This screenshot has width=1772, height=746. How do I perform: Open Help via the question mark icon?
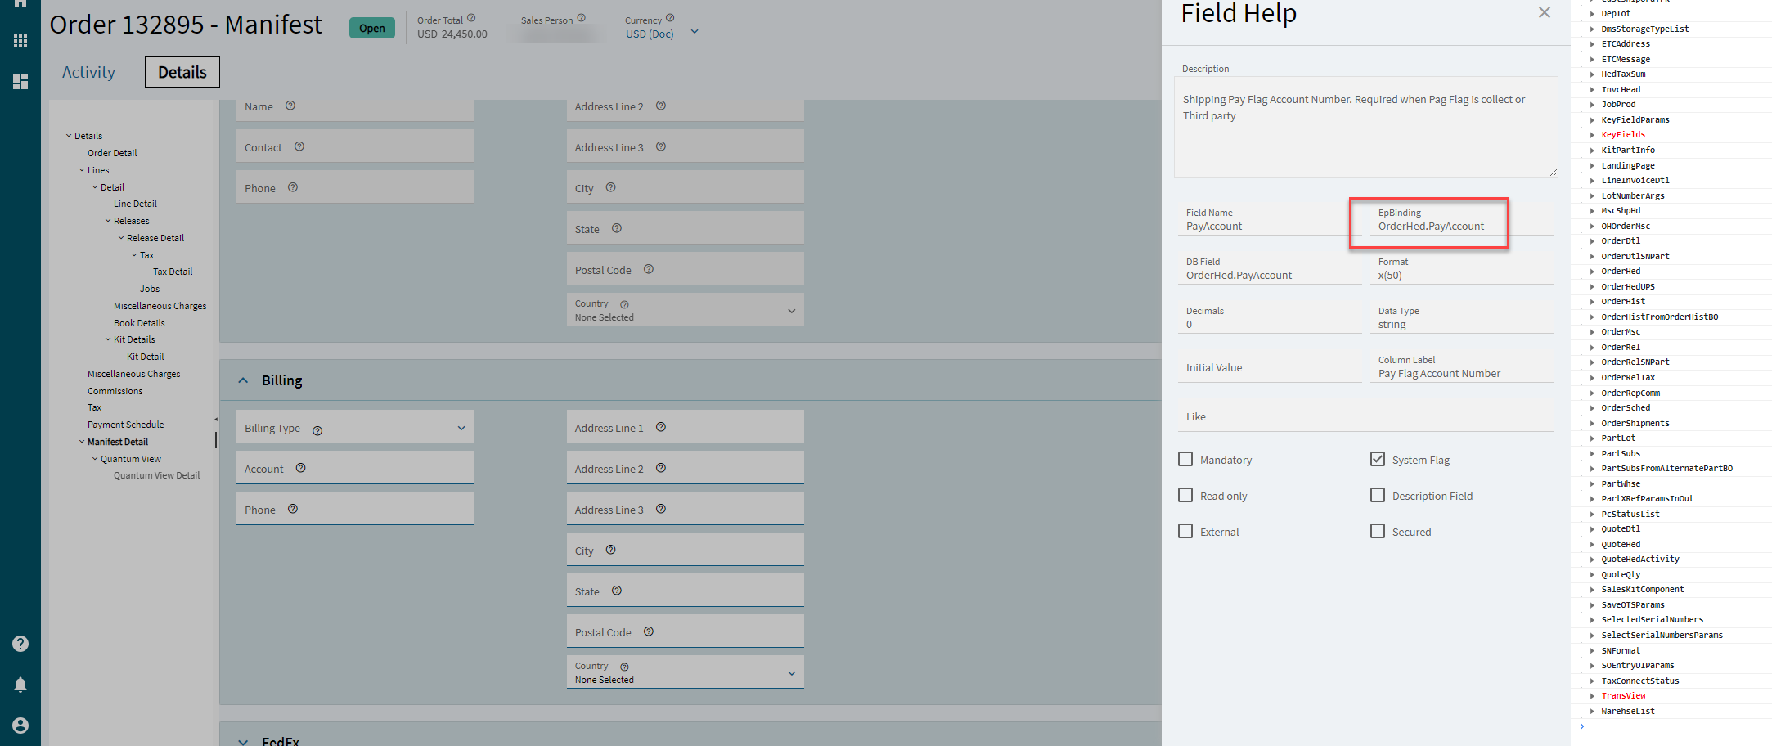[20, 644]
